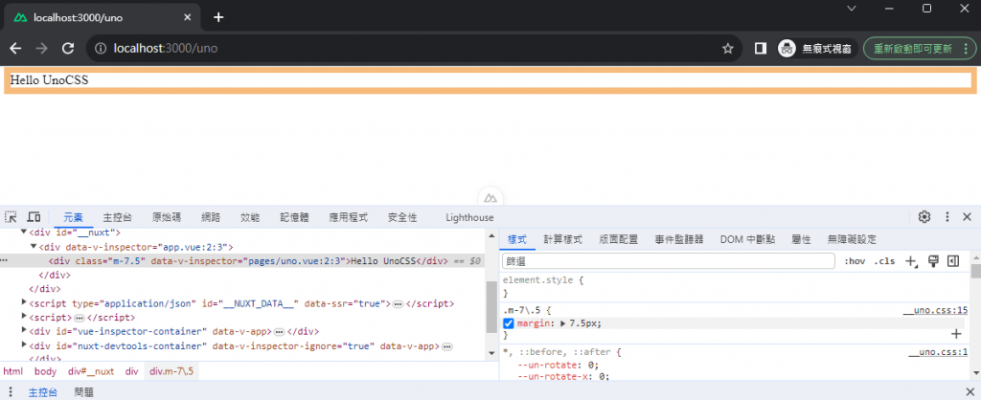Switch to the 主控台 panel tab
981x400 pixels.
118,217
